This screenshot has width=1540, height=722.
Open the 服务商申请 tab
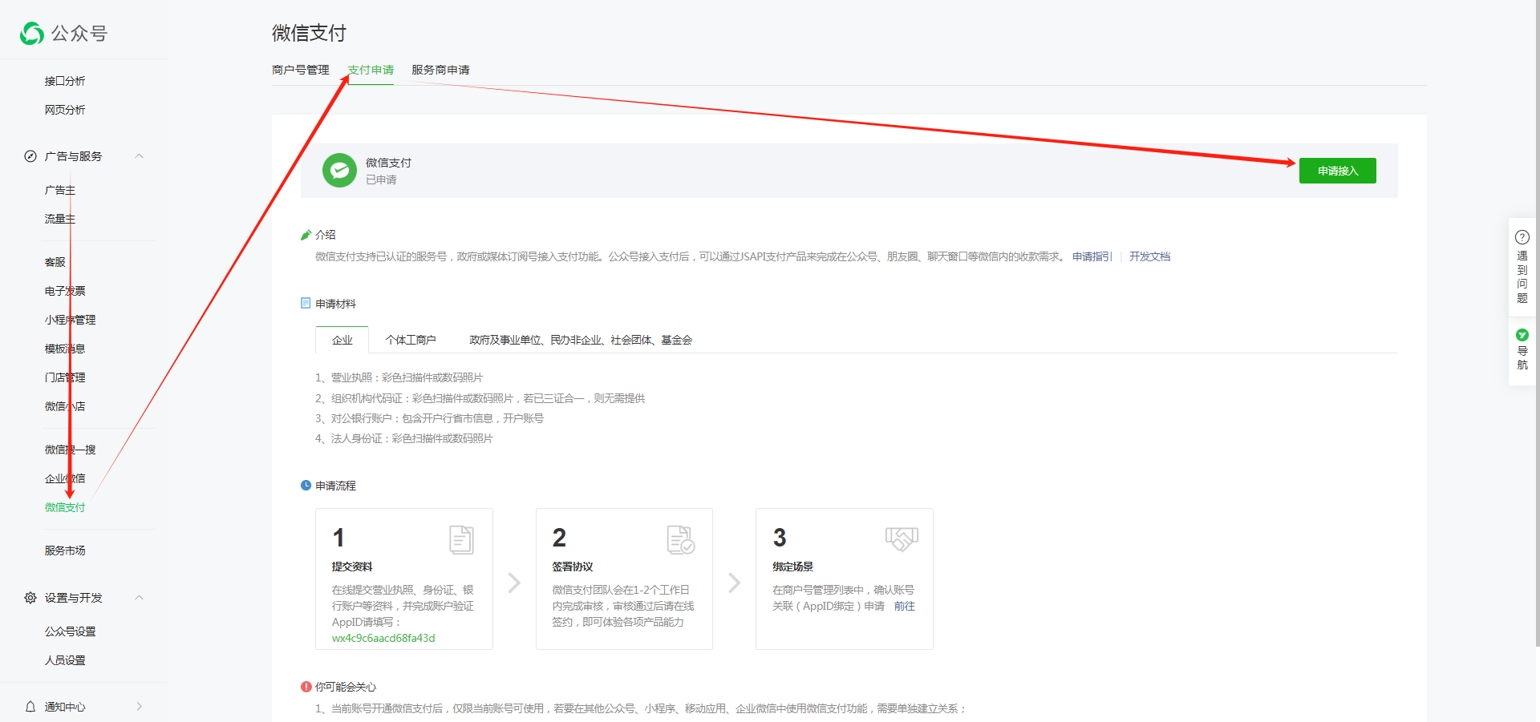tap(440, 70)
